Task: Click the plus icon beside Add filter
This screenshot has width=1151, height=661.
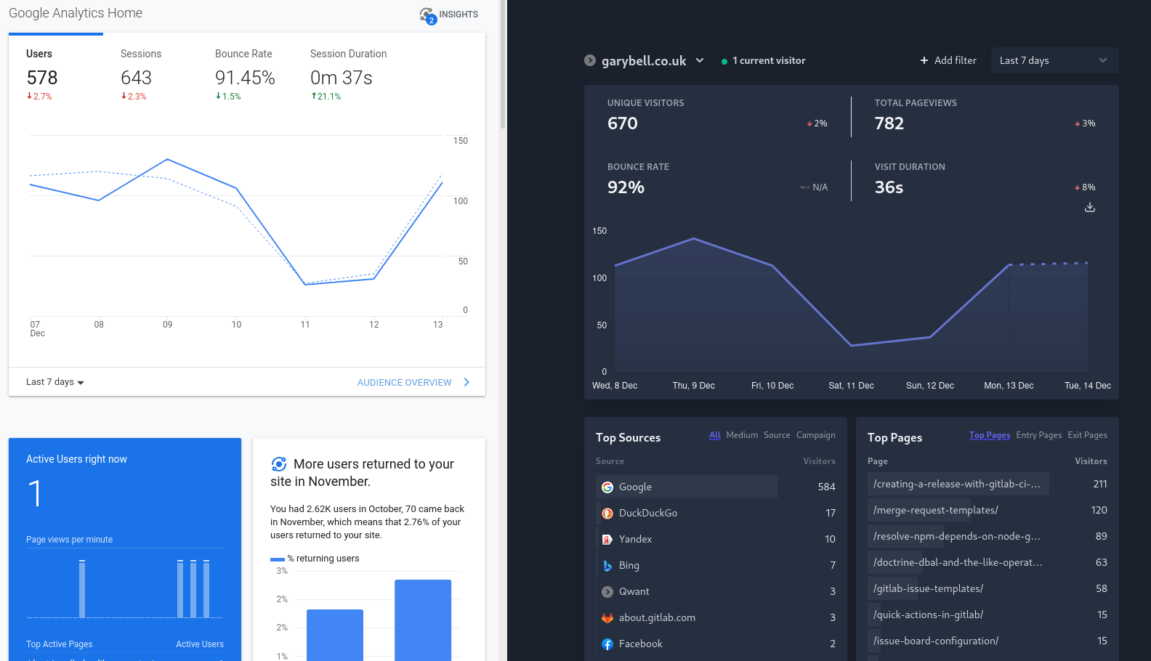Action: click(924, 60)
